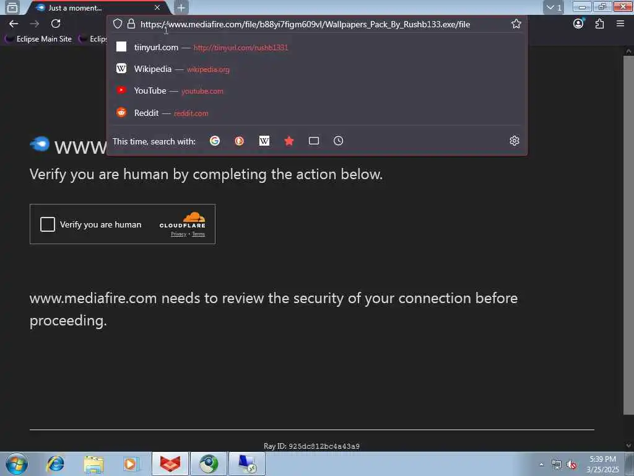Image resolution: width=634 pixels, height=476 pixels.
Task: Open the hamburger application menu
Action: (620, 24)
